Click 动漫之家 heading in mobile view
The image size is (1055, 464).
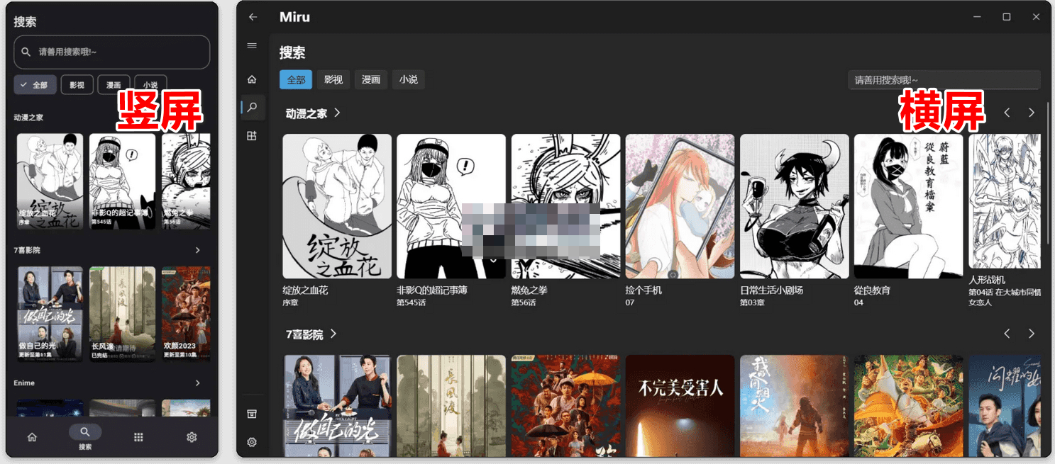point(28,118)
